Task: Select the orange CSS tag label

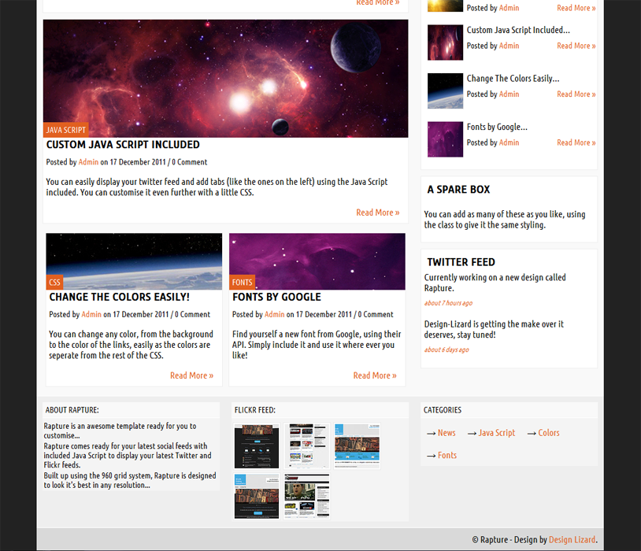Action: click(x=54, y=283)
